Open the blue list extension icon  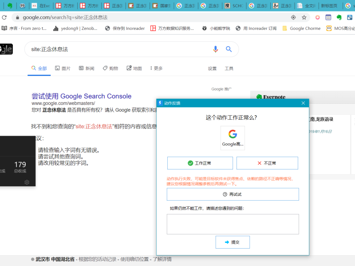coord(328,17)
